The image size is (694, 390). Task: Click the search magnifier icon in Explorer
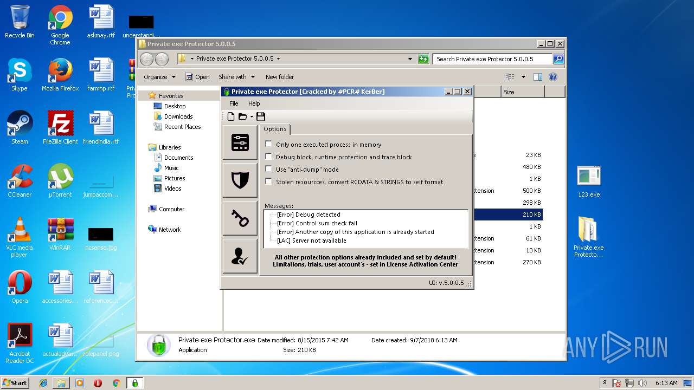pyautogui.click(x=558, y=59)
